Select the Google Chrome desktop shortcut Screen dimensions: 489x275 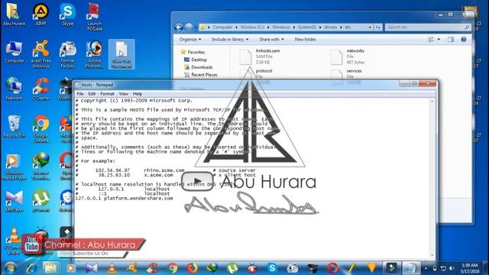40,129
